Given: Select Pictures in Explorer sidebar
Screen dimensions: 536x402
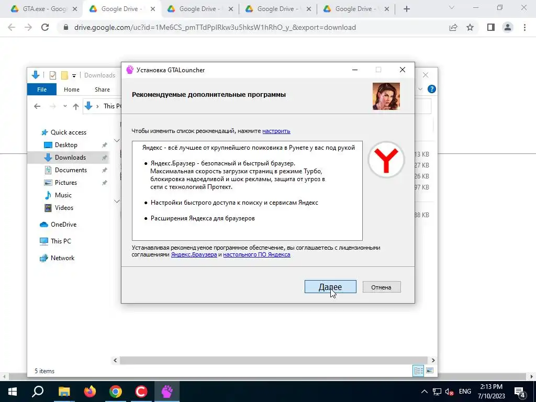Looking at the screenshot, I should click(65, 183).
